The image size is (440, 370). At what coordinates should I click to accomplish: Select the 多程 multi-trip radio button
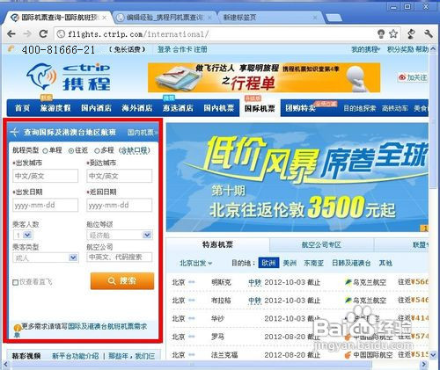pyautogui.click(x=97, y=151)
